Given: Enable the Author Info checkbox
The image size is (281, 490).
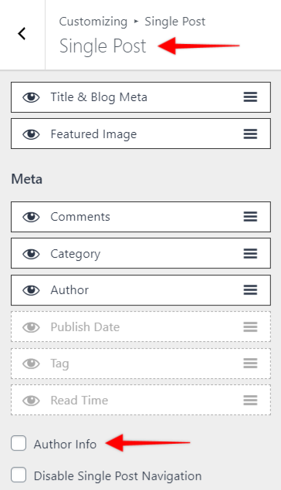Looking at the screenshot, I should pos(19,444).
